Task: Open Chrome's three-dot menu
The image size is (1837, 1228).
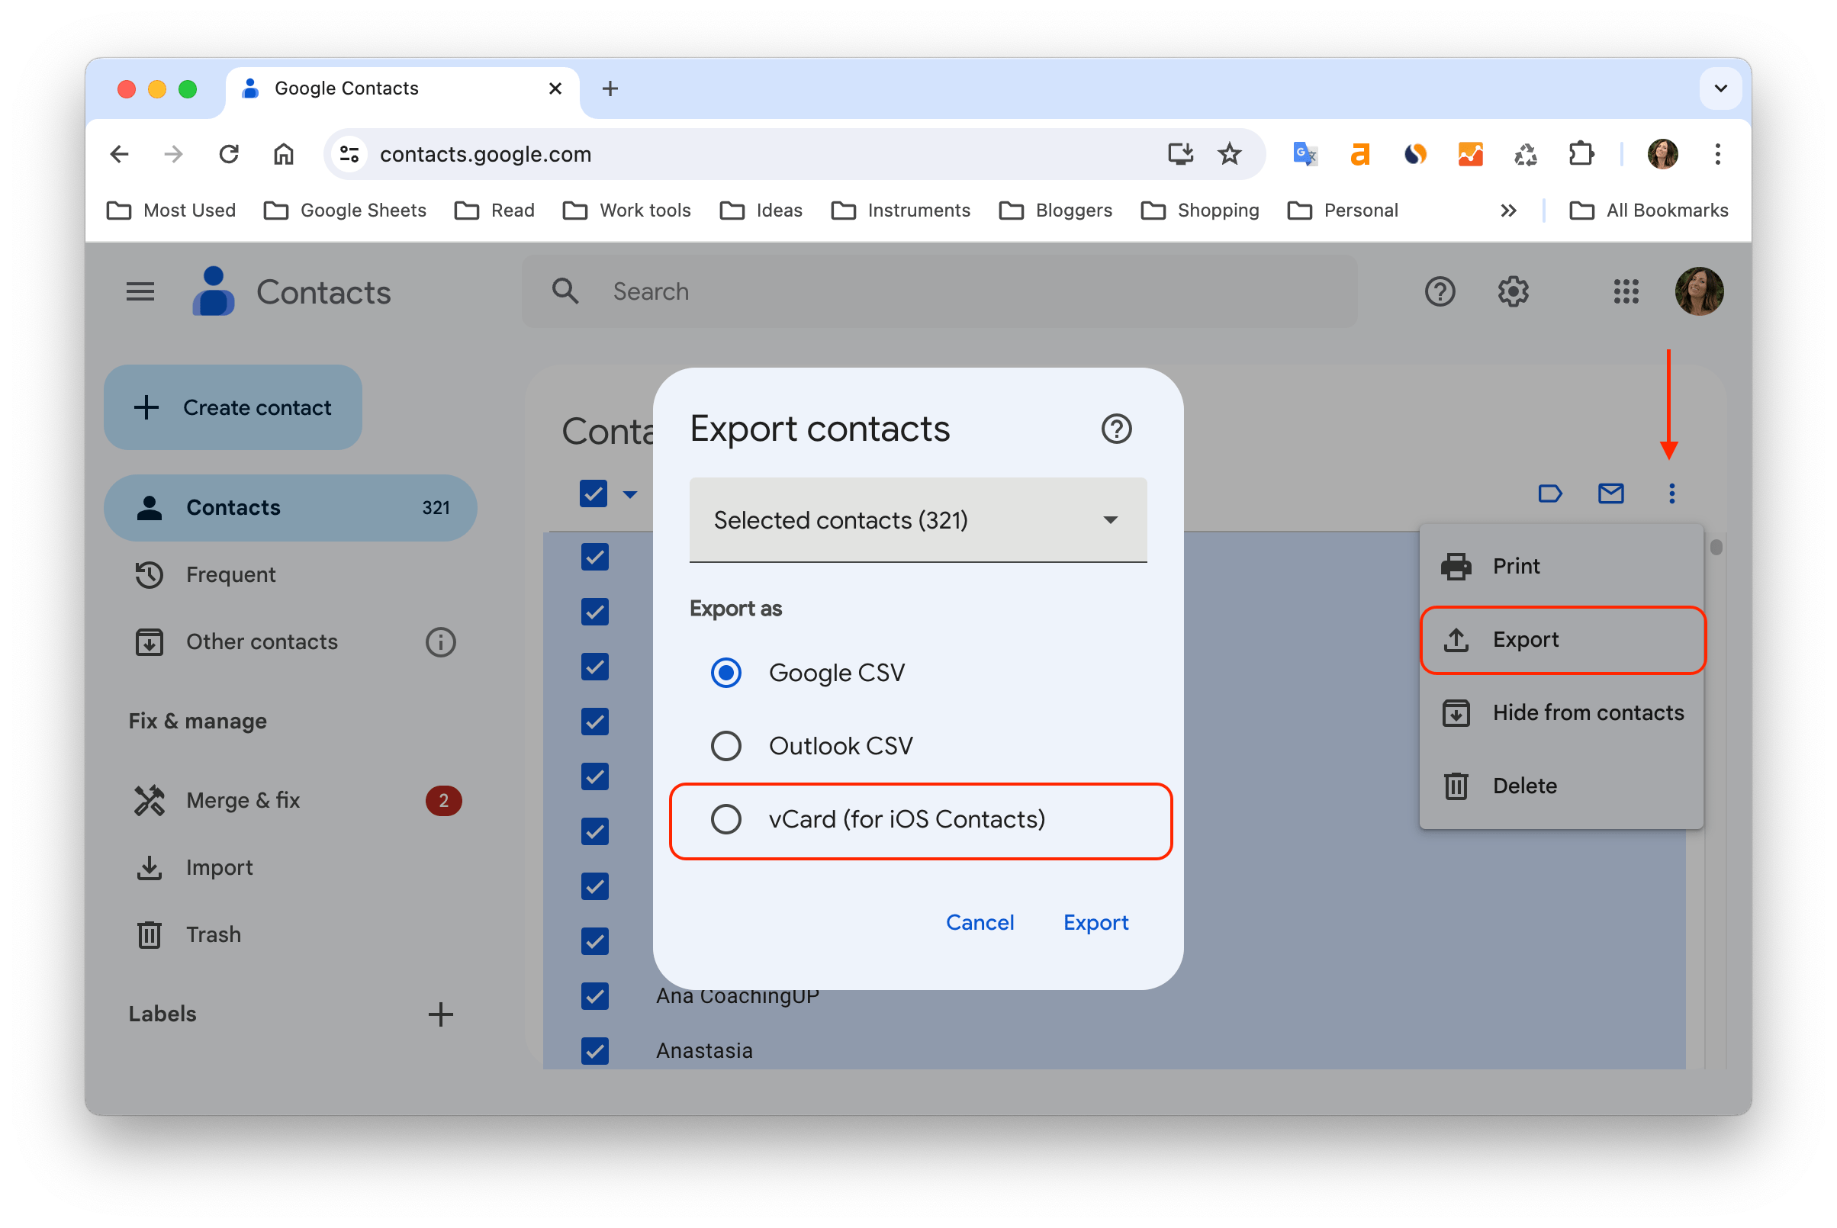Action: [x=1717, y=154]
